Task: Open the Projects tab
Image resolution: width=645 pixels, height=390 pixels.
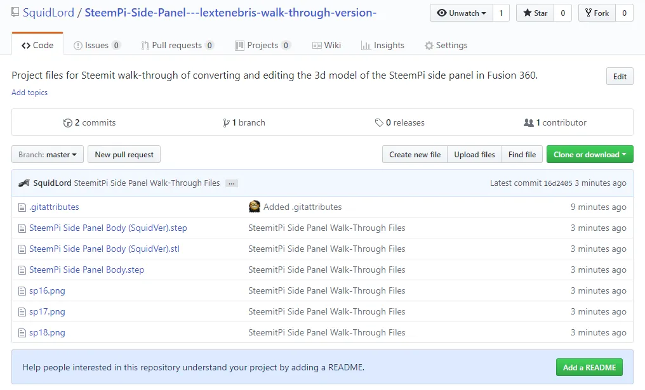Action: point(262,45)
